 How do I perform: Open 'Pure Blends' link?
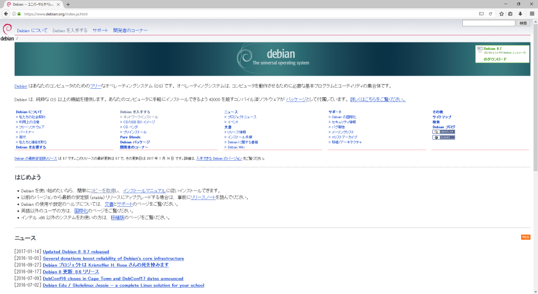point(130,137)
